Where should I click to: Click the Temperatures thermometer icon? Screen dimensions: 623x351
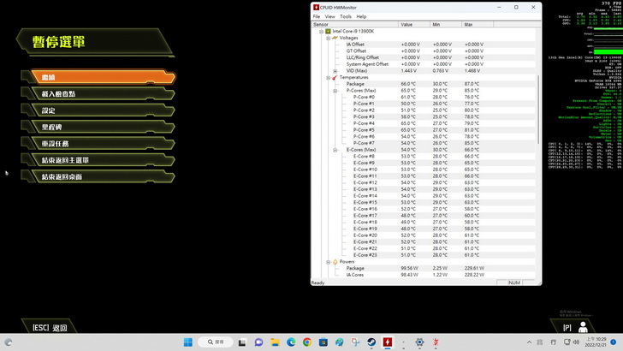[x=335, y=77]
